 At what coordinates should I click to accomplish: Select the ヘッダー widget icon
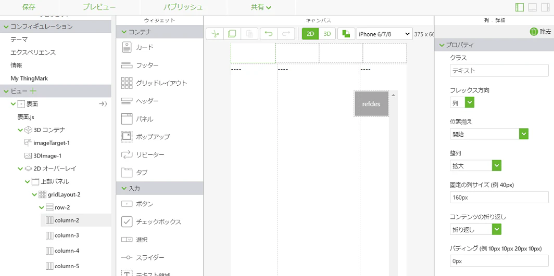(127, 101)
